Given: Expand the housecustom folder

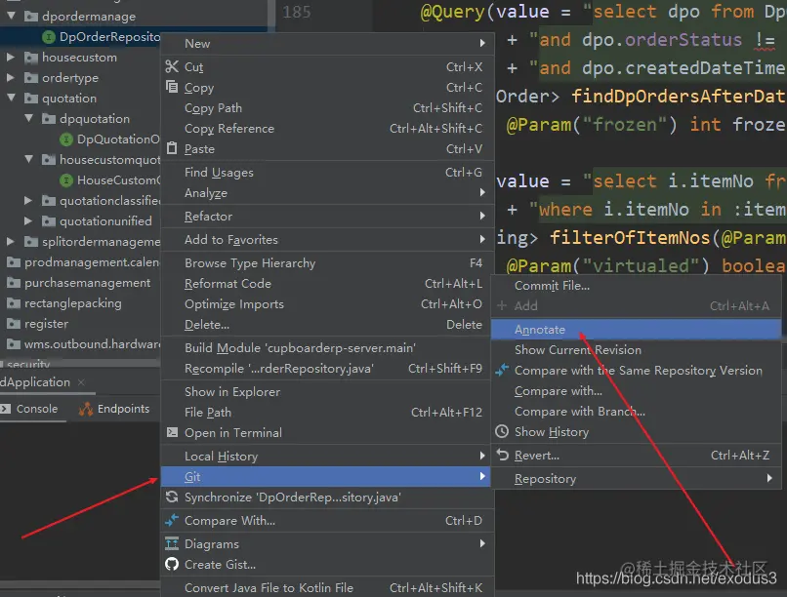Looking at the screenshot, I should pyautogui.click(x=11, y=58).
